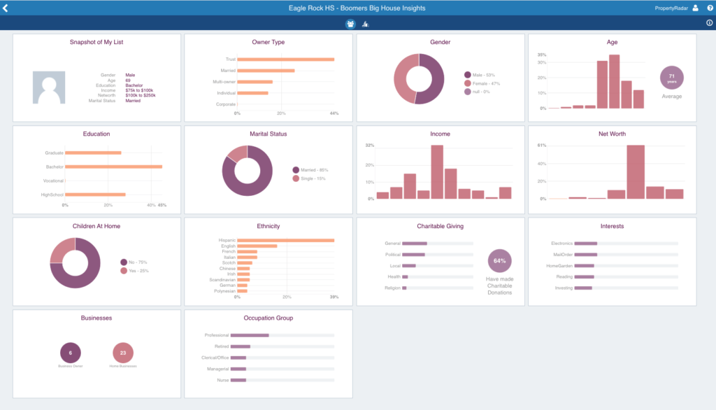
Task: Click the Investing interest label
Action: point(564,288)
